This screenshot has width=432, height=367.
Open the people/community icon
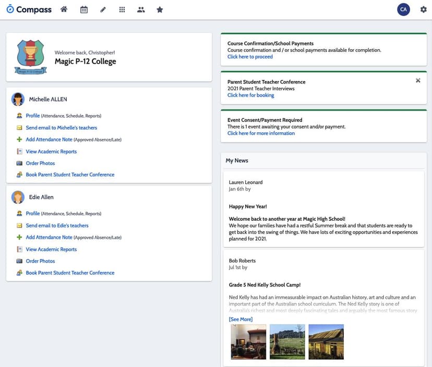point(141,9)
